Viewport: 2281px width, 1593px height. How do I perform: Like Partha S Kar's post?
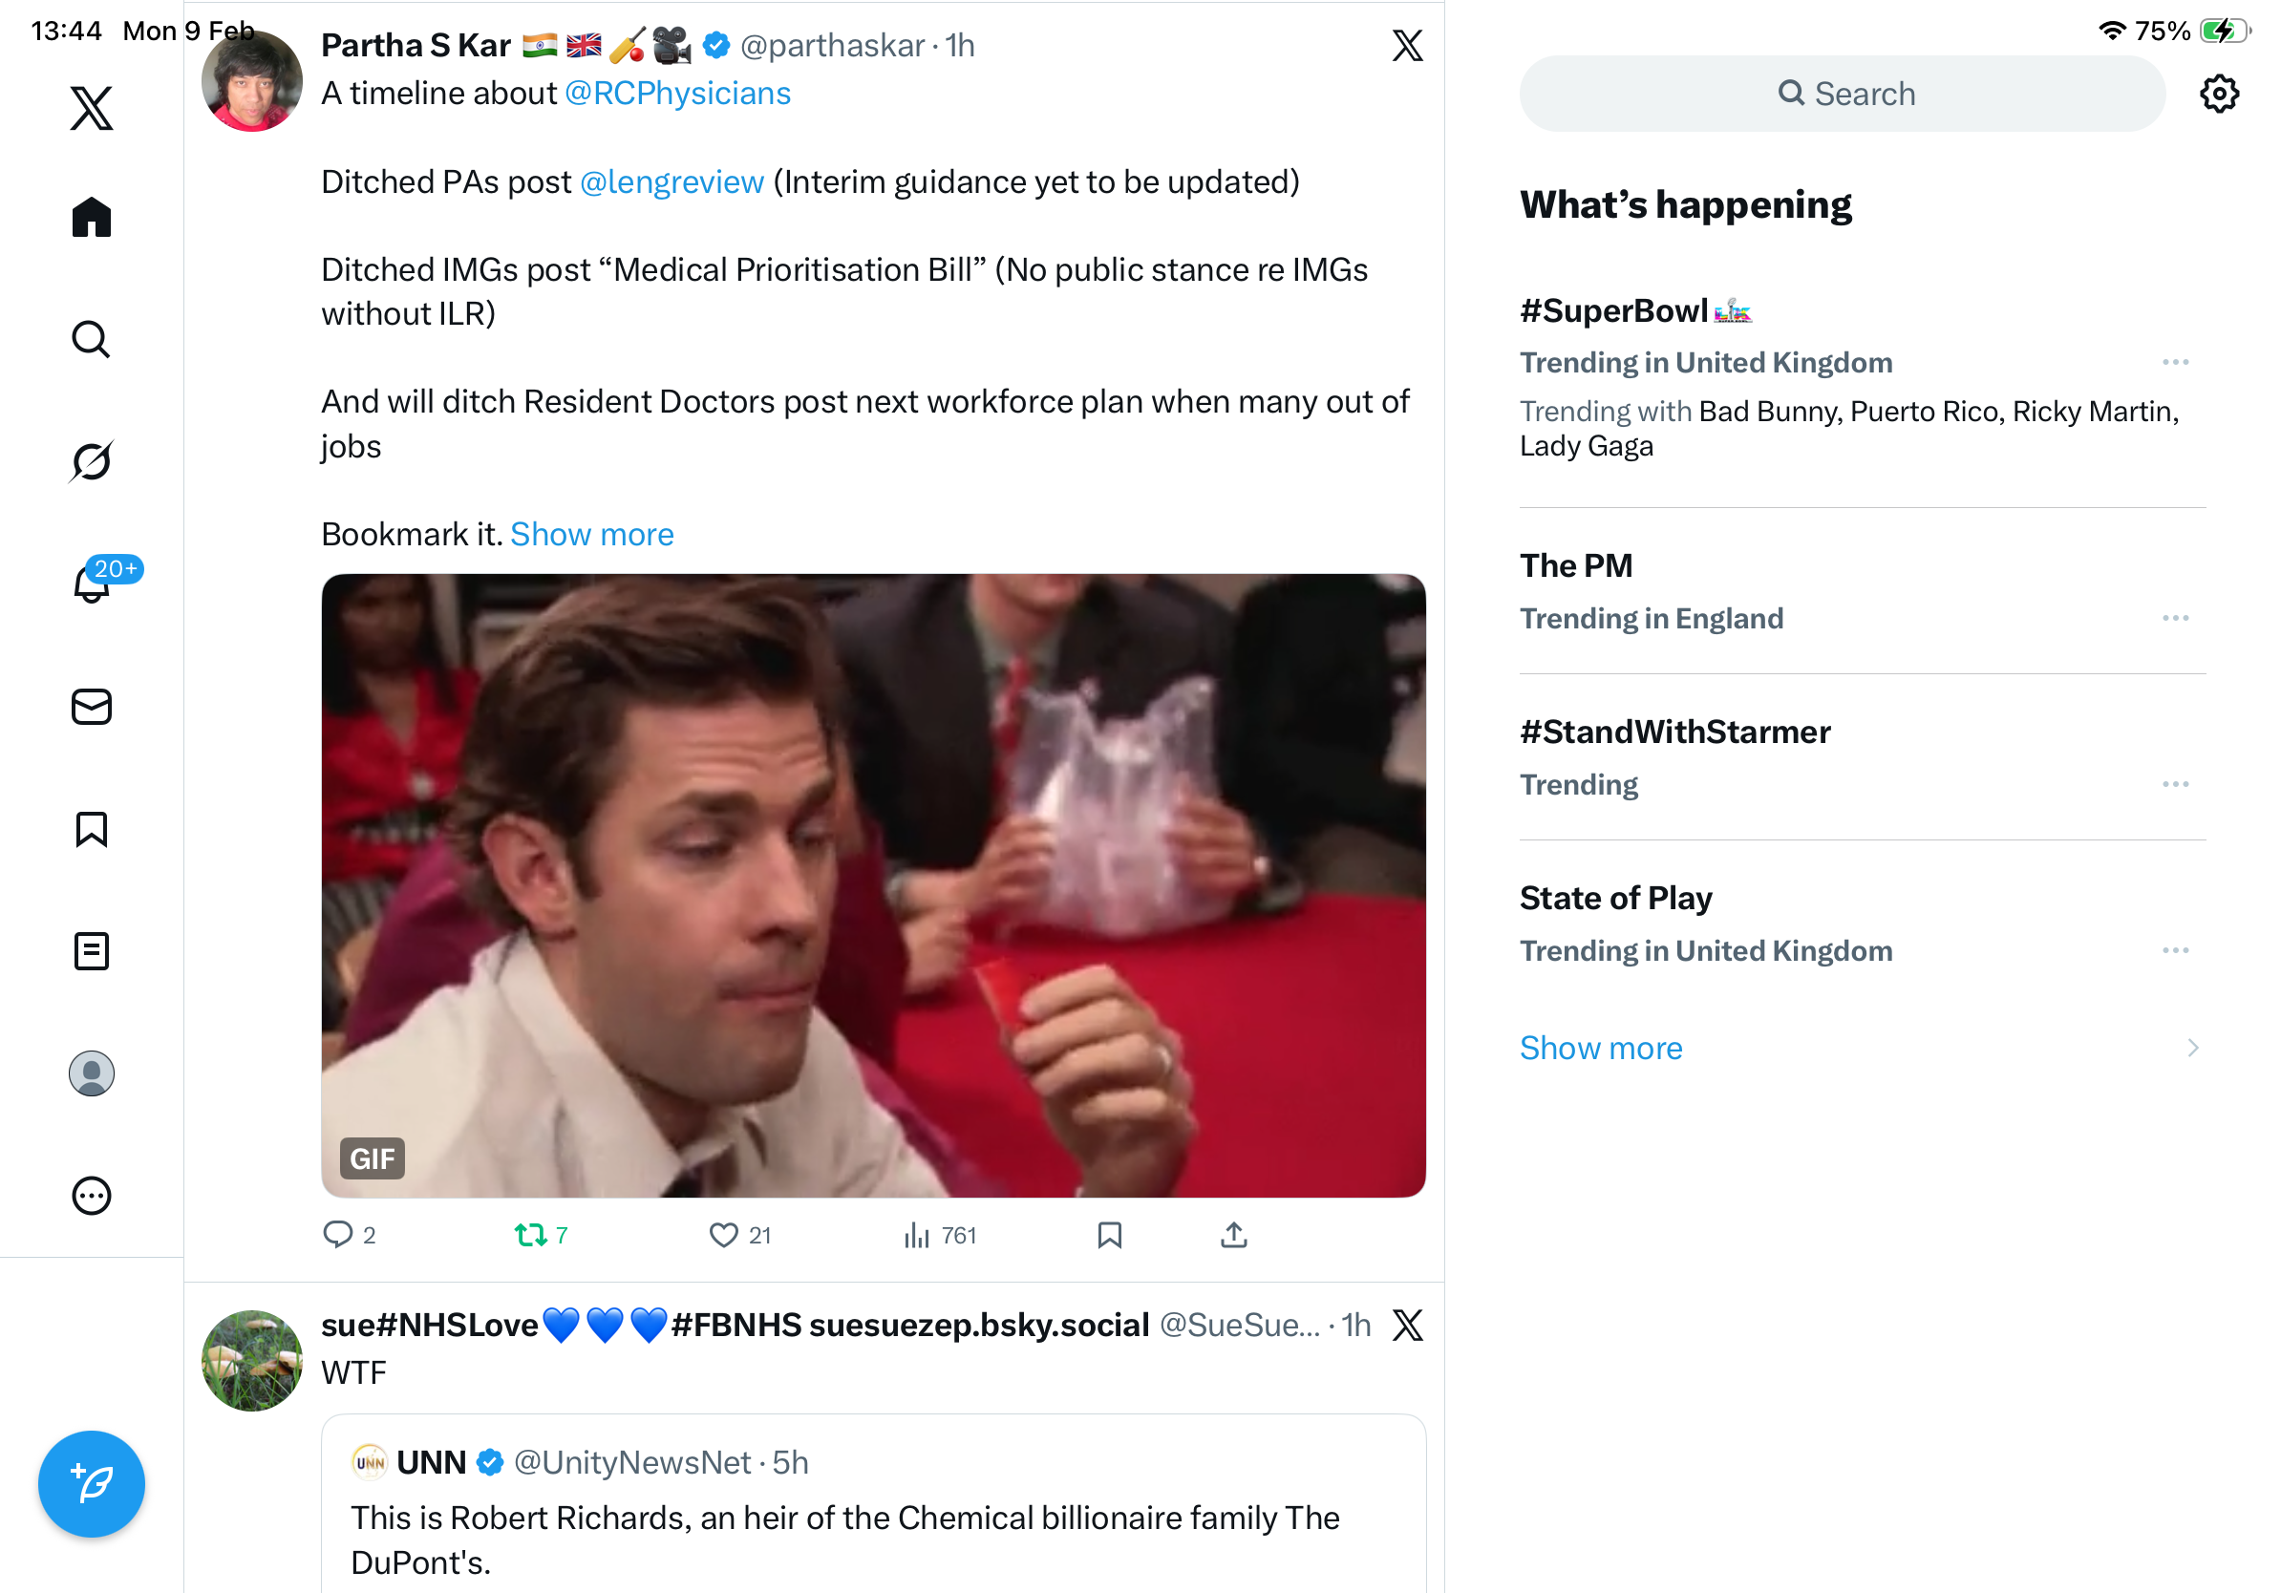(723, 1235)
